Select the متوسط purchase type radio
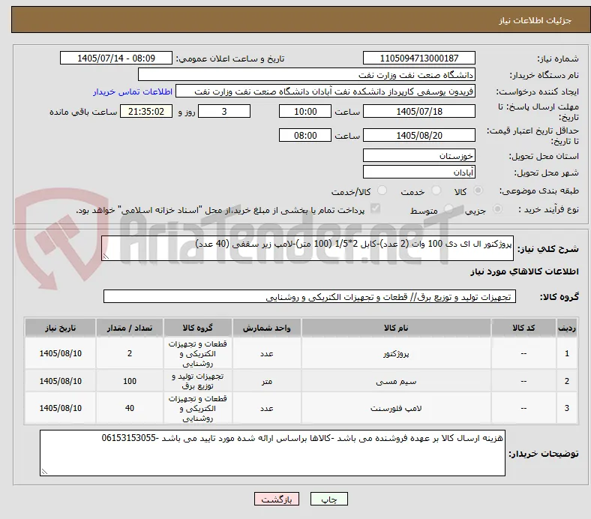Image resolution: width=591 pixels, height=519 pixels. coord(448,208)
